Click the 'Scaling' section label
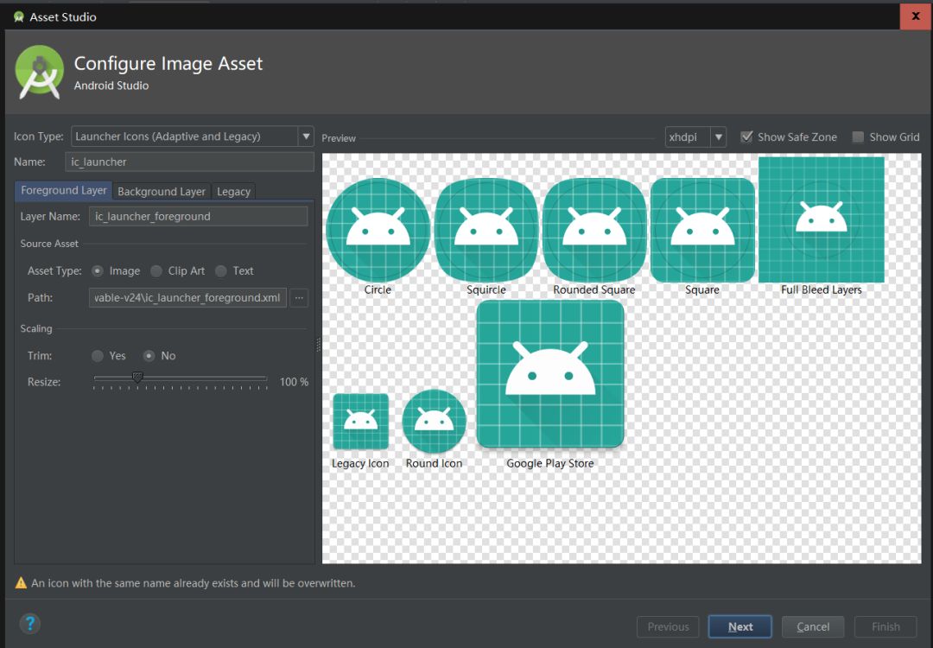The image size is (933, 648). pyautogui.click(x=36, y=328)
